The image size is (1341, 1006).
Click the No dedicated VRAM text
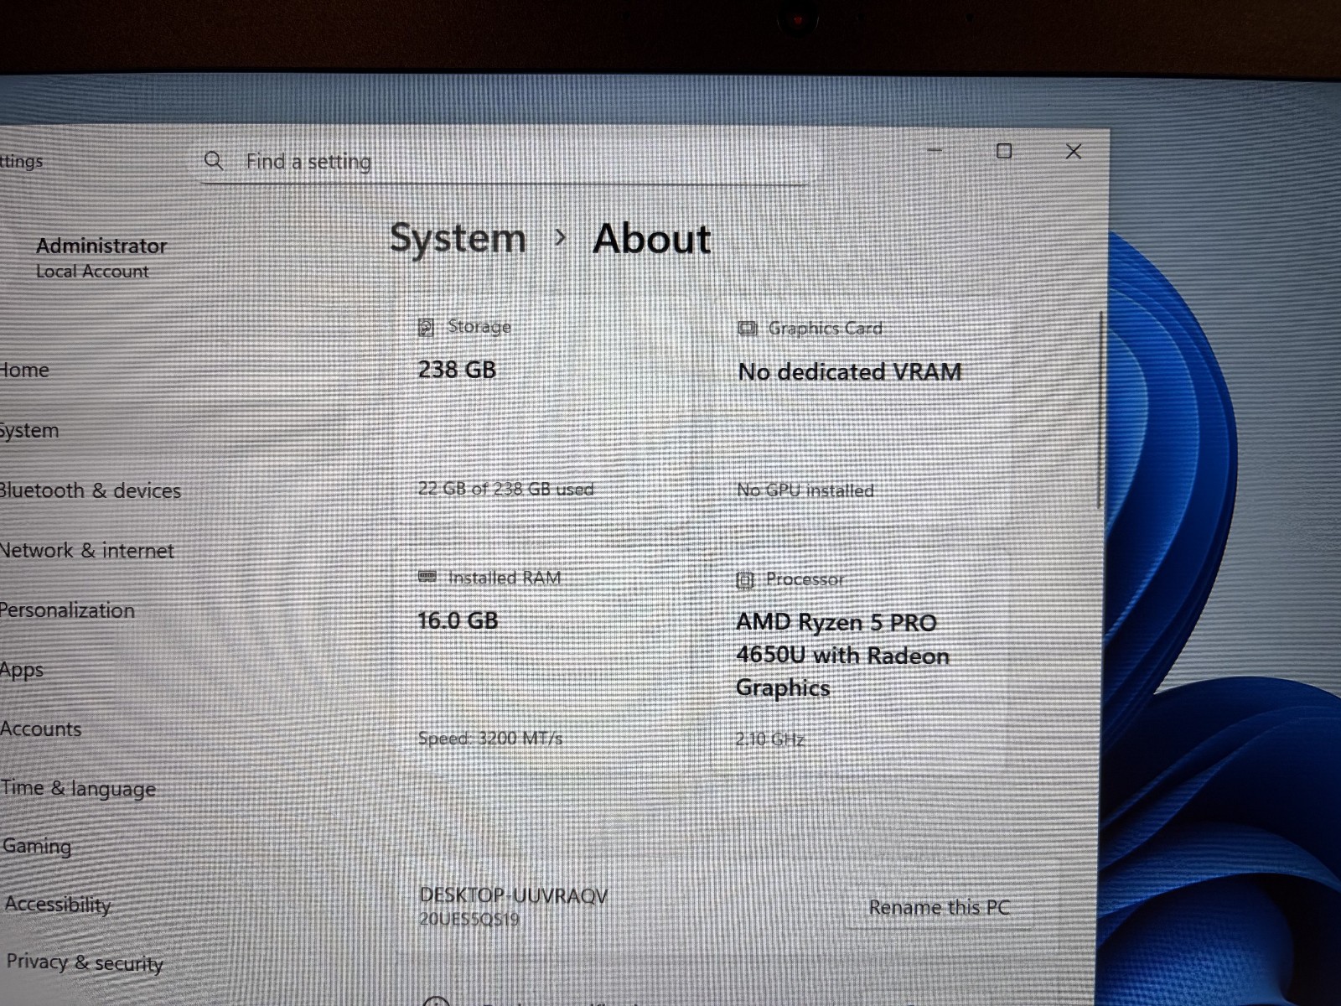(x=850, y=371)
